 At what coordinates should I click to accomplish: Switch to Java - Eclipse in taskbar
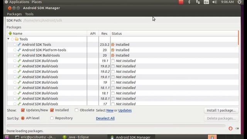click(76, 137)
